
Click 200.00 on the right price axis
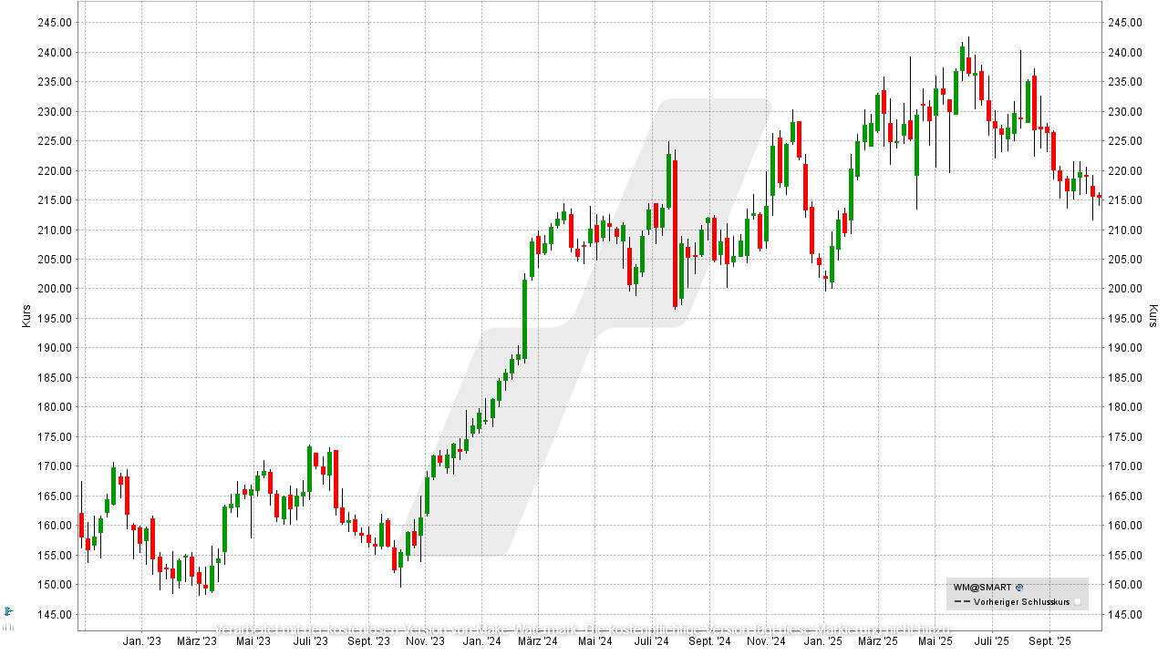tap(1126, 289)
